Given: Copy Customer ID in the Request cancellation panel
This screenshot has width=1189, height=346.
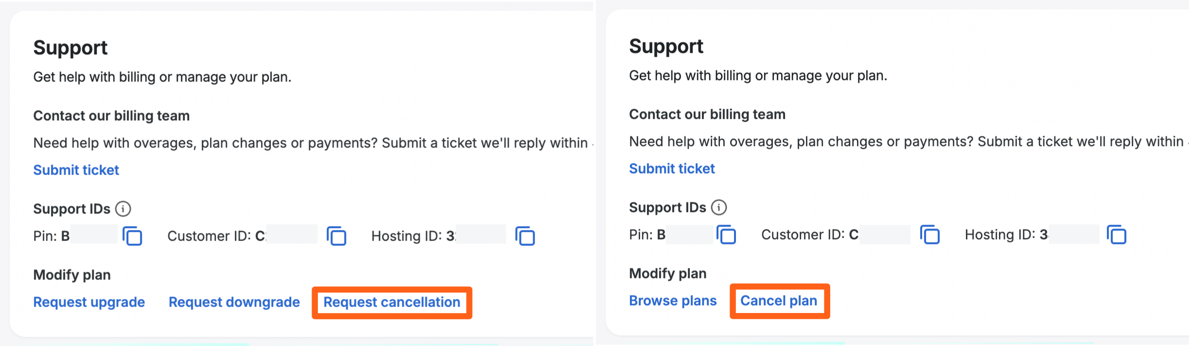Looking at the screenshot, I should pyautogui.click(x=336, y=236).
